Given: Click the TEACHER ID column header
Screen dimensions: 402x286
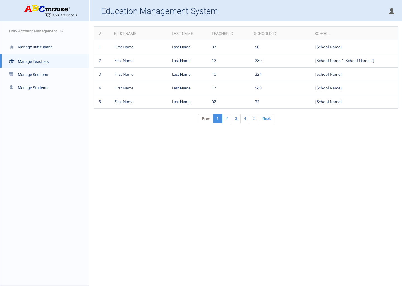Looking at the screenshot, I should pyautogui.click(x=222, y=34).
